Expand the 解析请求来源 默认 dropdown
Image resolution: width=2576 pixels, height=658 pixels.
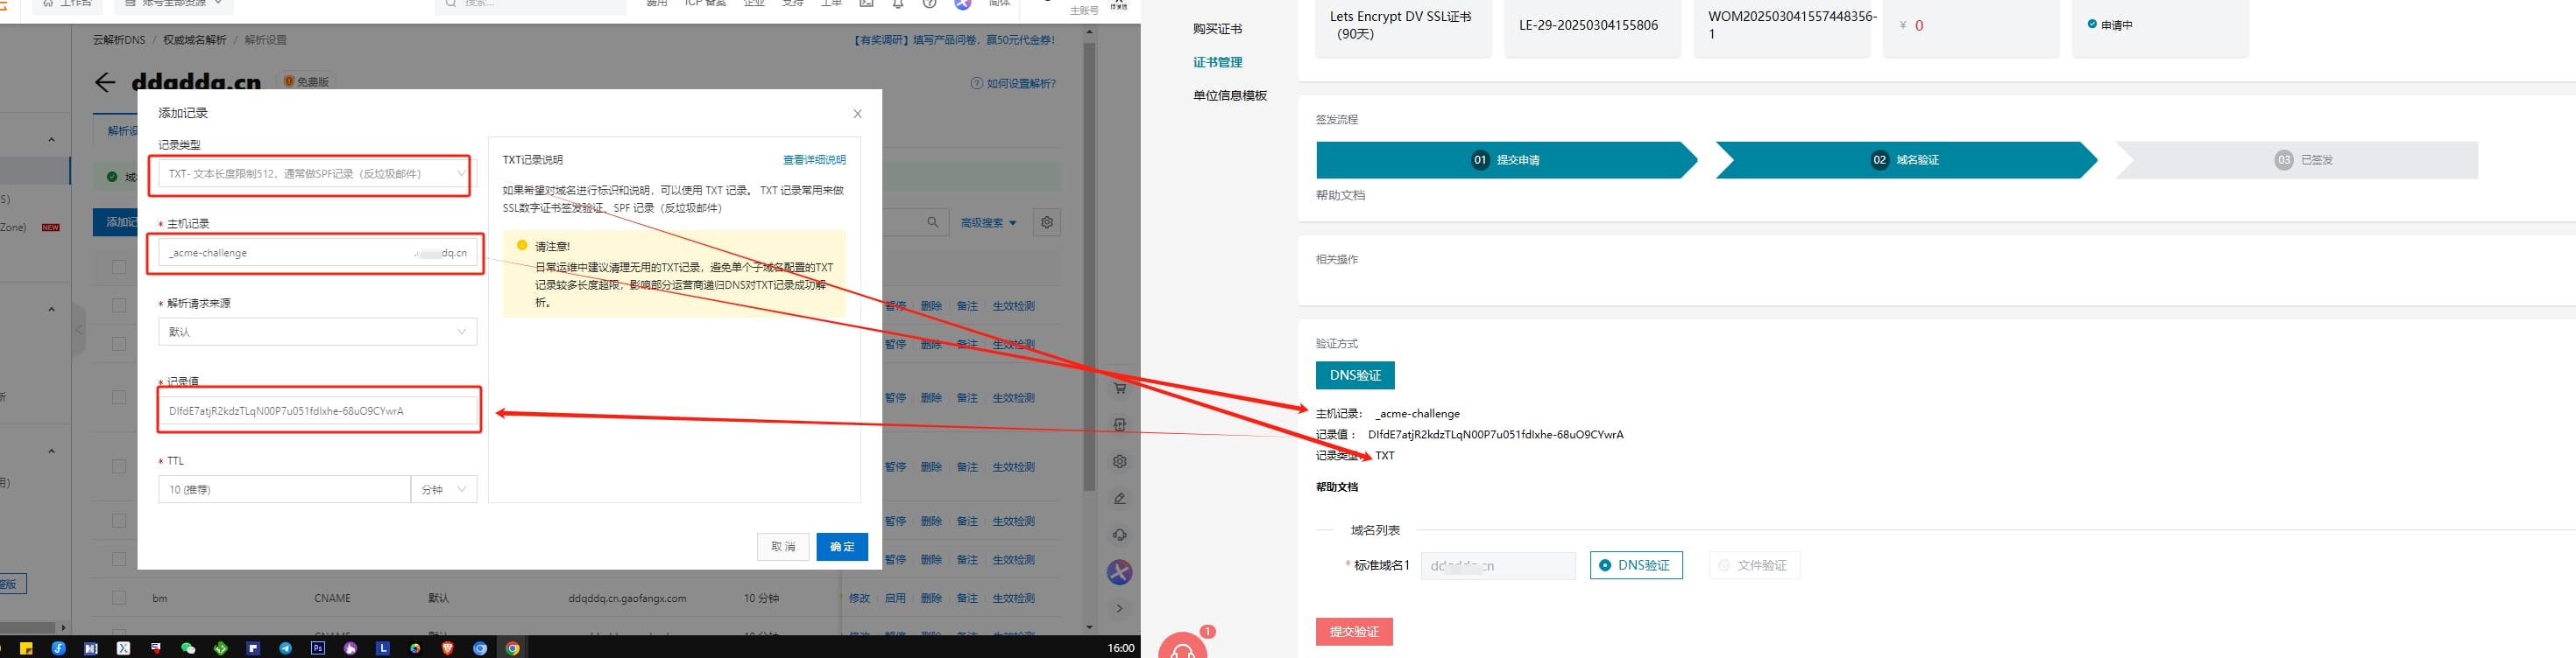(316, 332)
